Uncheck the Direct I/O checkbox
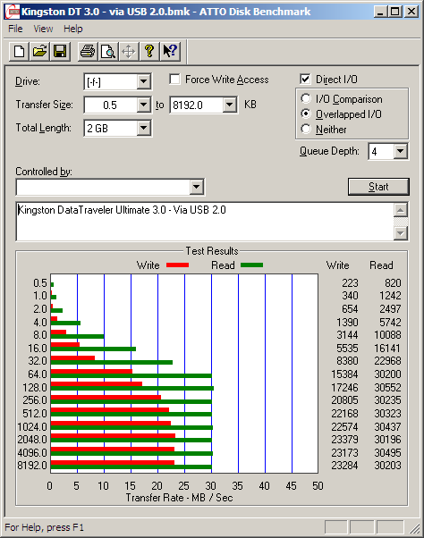Image resolution: width=424 pixels, height=538 pixels. tap(305, 80)
